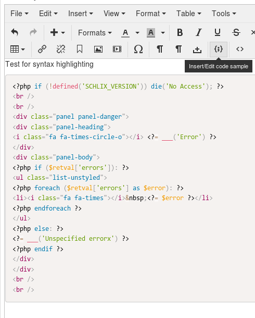This screenshot has height=318, width=255.
Task: Click the Remove link icon
Action: tap(61, 50)
